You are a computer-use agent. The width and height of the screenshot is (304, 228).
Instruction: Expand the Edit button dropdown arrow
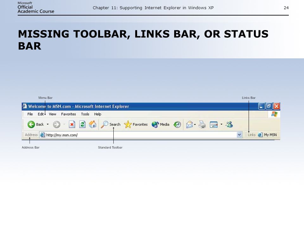[221, 124]
